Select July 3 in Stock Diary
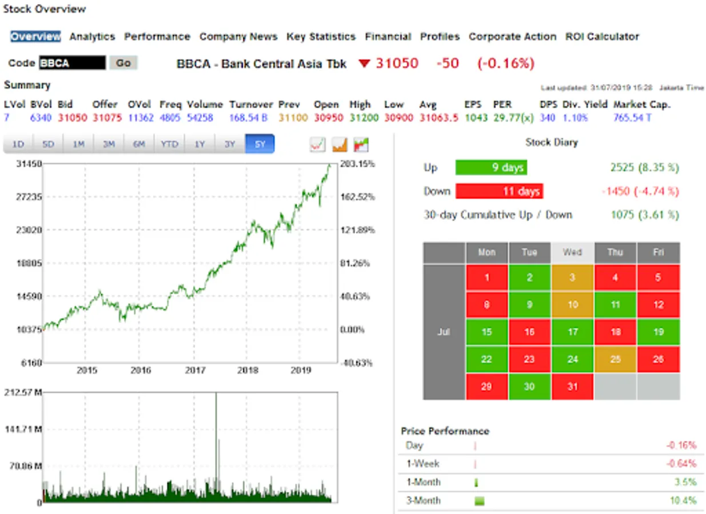The width and height of the screenshot is (706, 514). pos(573,278)
